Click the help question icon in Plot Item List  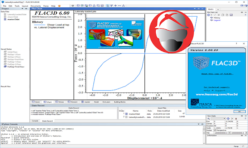pyautogui.click(x=245, y=15)
